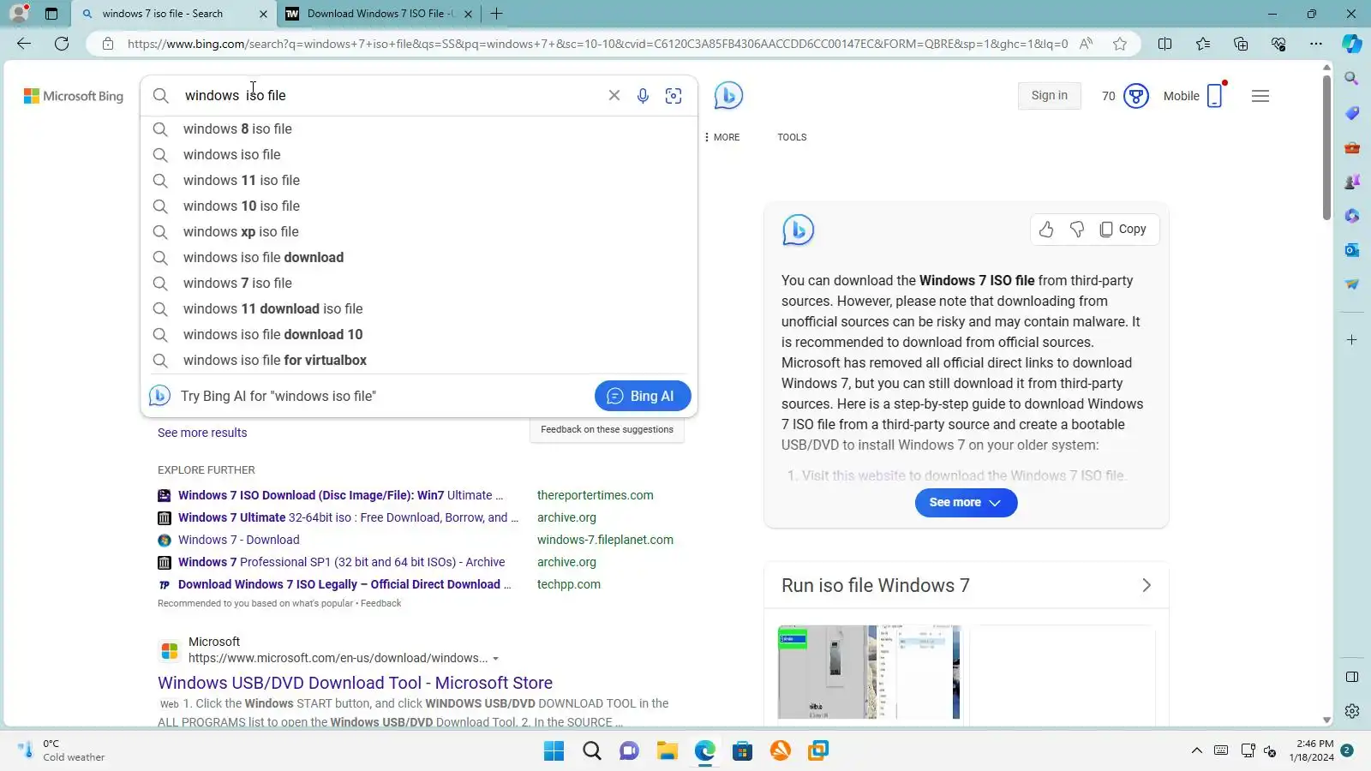Like the AI answer with thumbs up

(x=1046, y=229)
